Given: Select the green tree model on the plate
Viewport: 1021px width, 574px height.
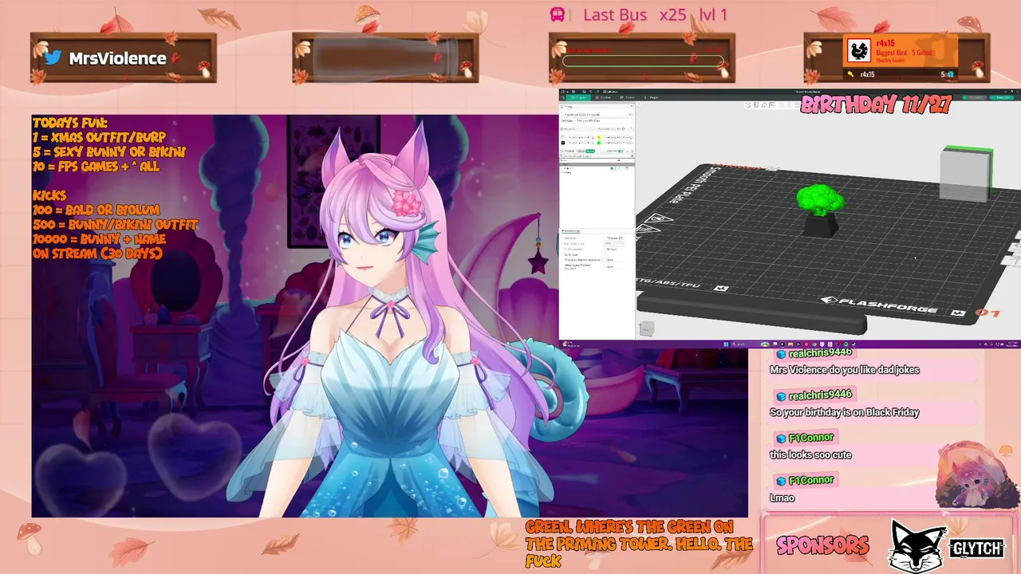Looking at the screenshot, I should 820,199.
